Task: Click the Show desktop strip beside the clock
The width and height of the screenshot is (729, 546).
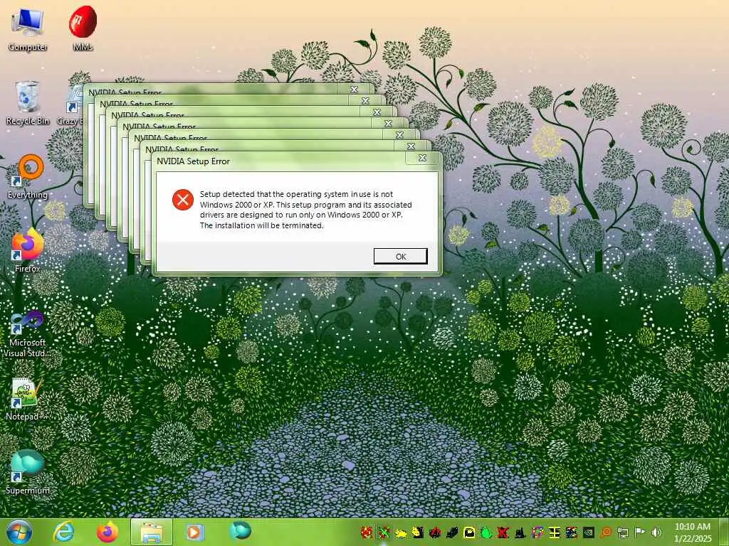Action: click(724, 532)
